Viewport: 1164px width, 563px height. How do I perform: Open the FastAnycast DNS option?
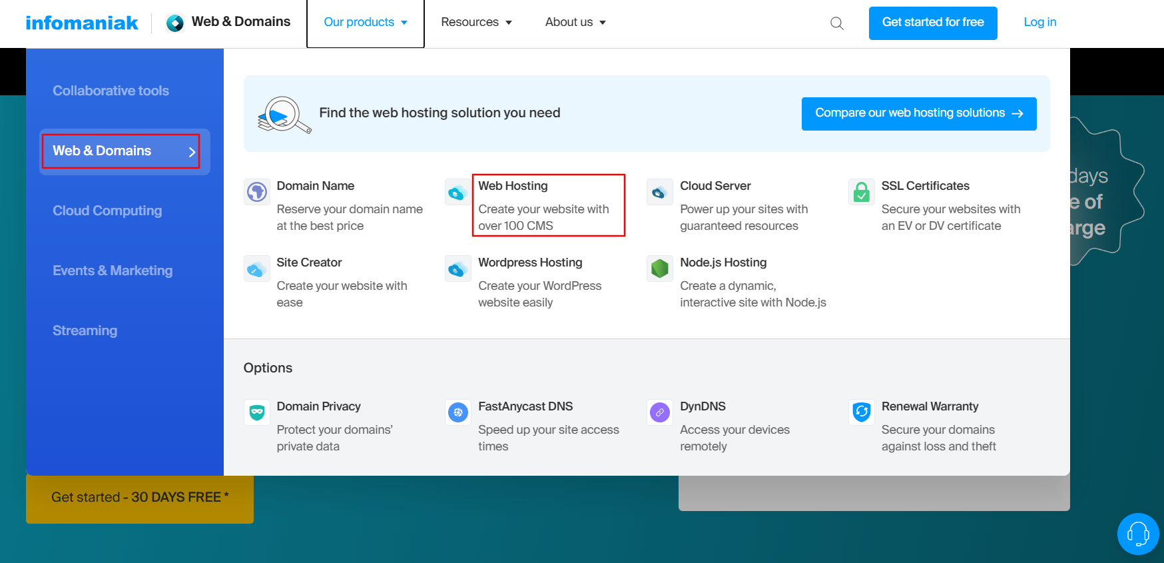(525, 406)
